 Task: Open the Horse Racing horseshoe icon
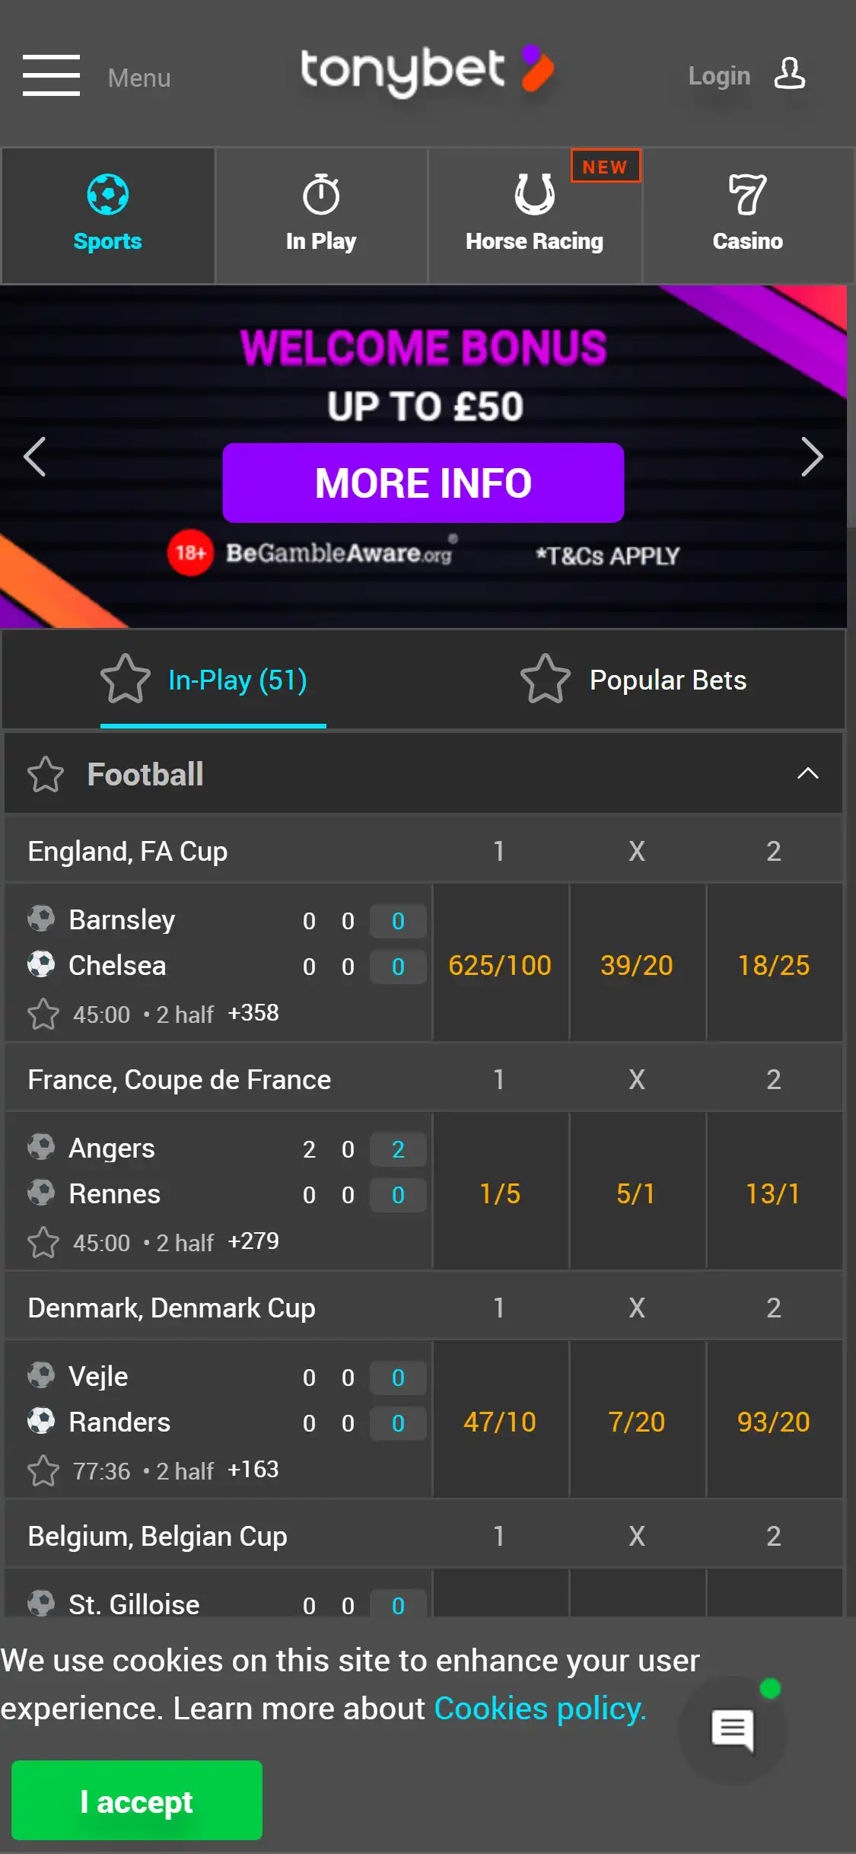coord(534,195)
